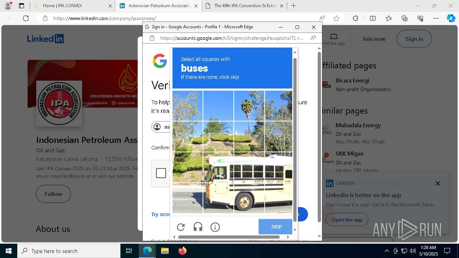Screen dimensions: 459x258
Task: Open Read aloud in main address bar
Action: tap(322, 18)
